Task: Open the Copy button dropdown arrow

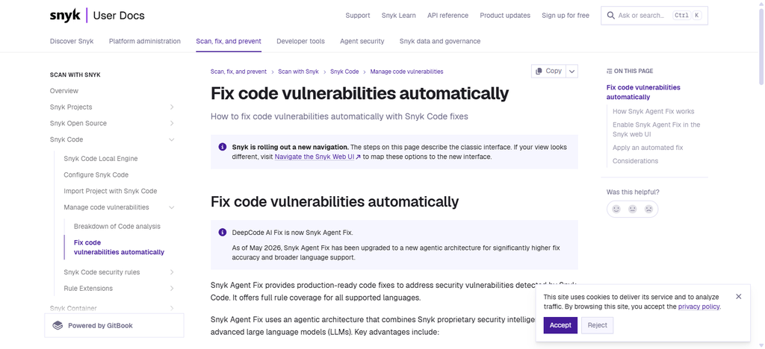Action: [572, 71]
